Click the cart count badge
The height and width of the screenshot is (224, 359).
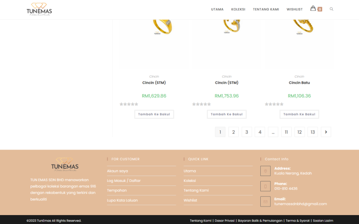click(320, 9)
